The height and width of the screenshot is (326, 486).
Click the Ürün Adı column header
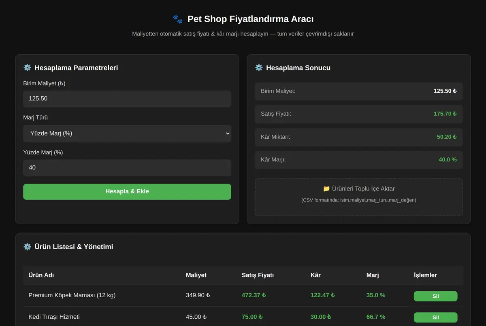point(41,275)
